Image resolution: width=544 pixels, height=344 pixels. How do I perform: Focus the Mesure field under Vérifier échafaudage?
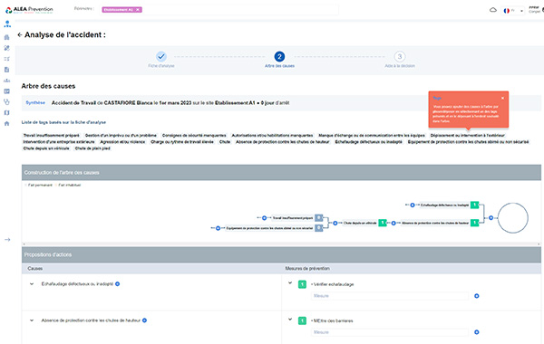click(x=390, y=296)
